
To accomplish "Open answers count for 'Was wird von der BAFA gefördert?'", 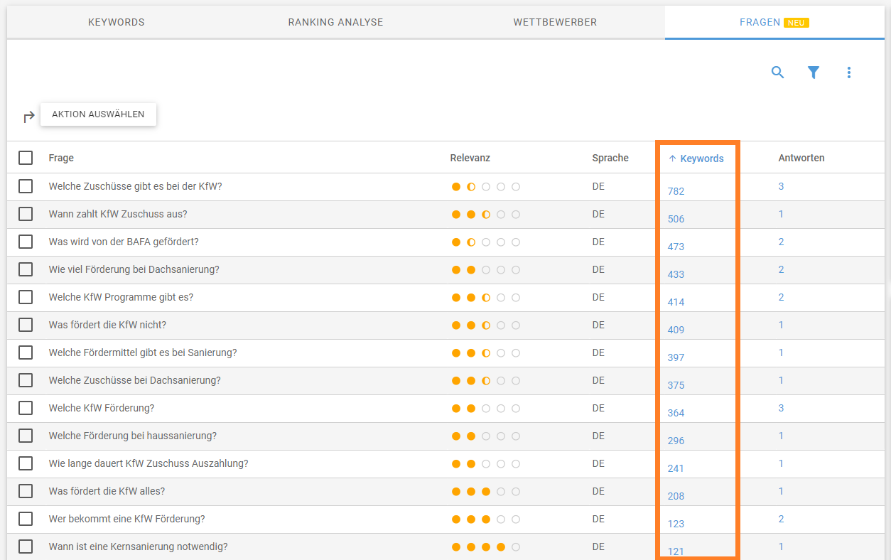I will pyautogui.click(x=781, y=242).
